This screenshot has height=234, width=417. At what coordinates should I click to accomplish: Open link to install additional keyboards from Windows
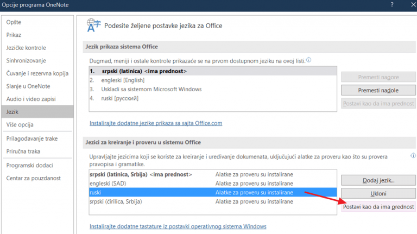178,226
